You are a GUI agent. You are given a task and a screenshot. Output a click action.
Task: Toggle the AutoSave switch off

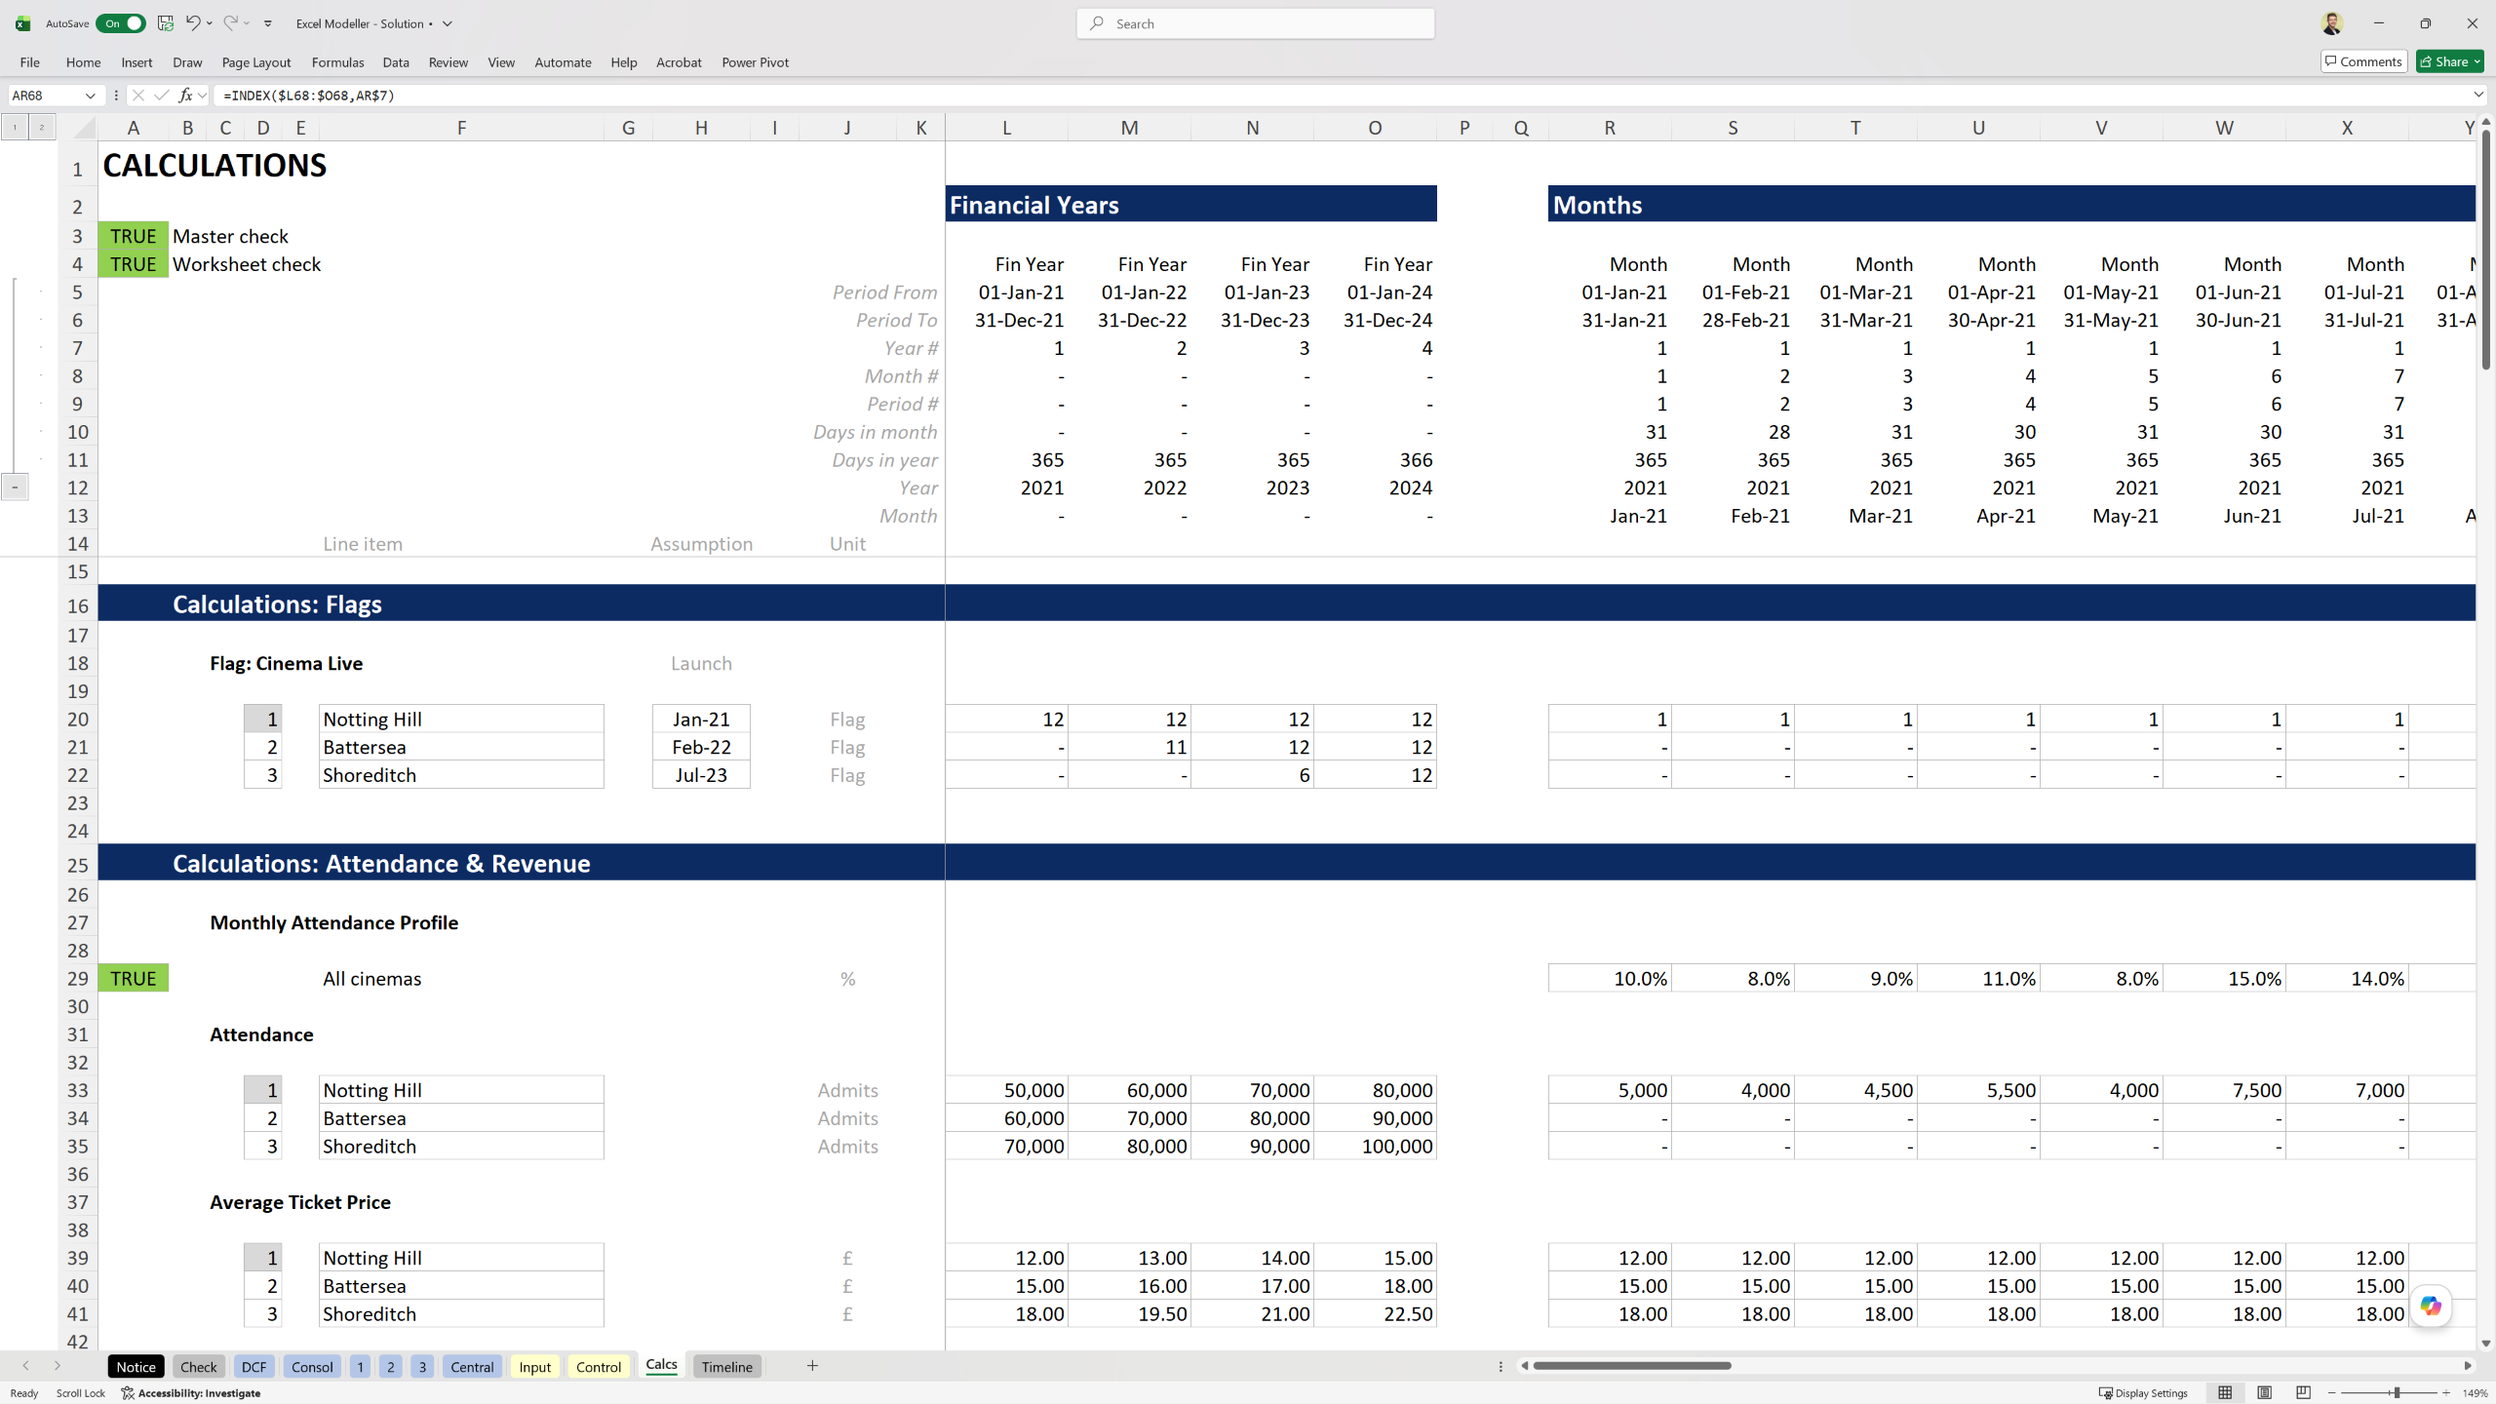121,23
